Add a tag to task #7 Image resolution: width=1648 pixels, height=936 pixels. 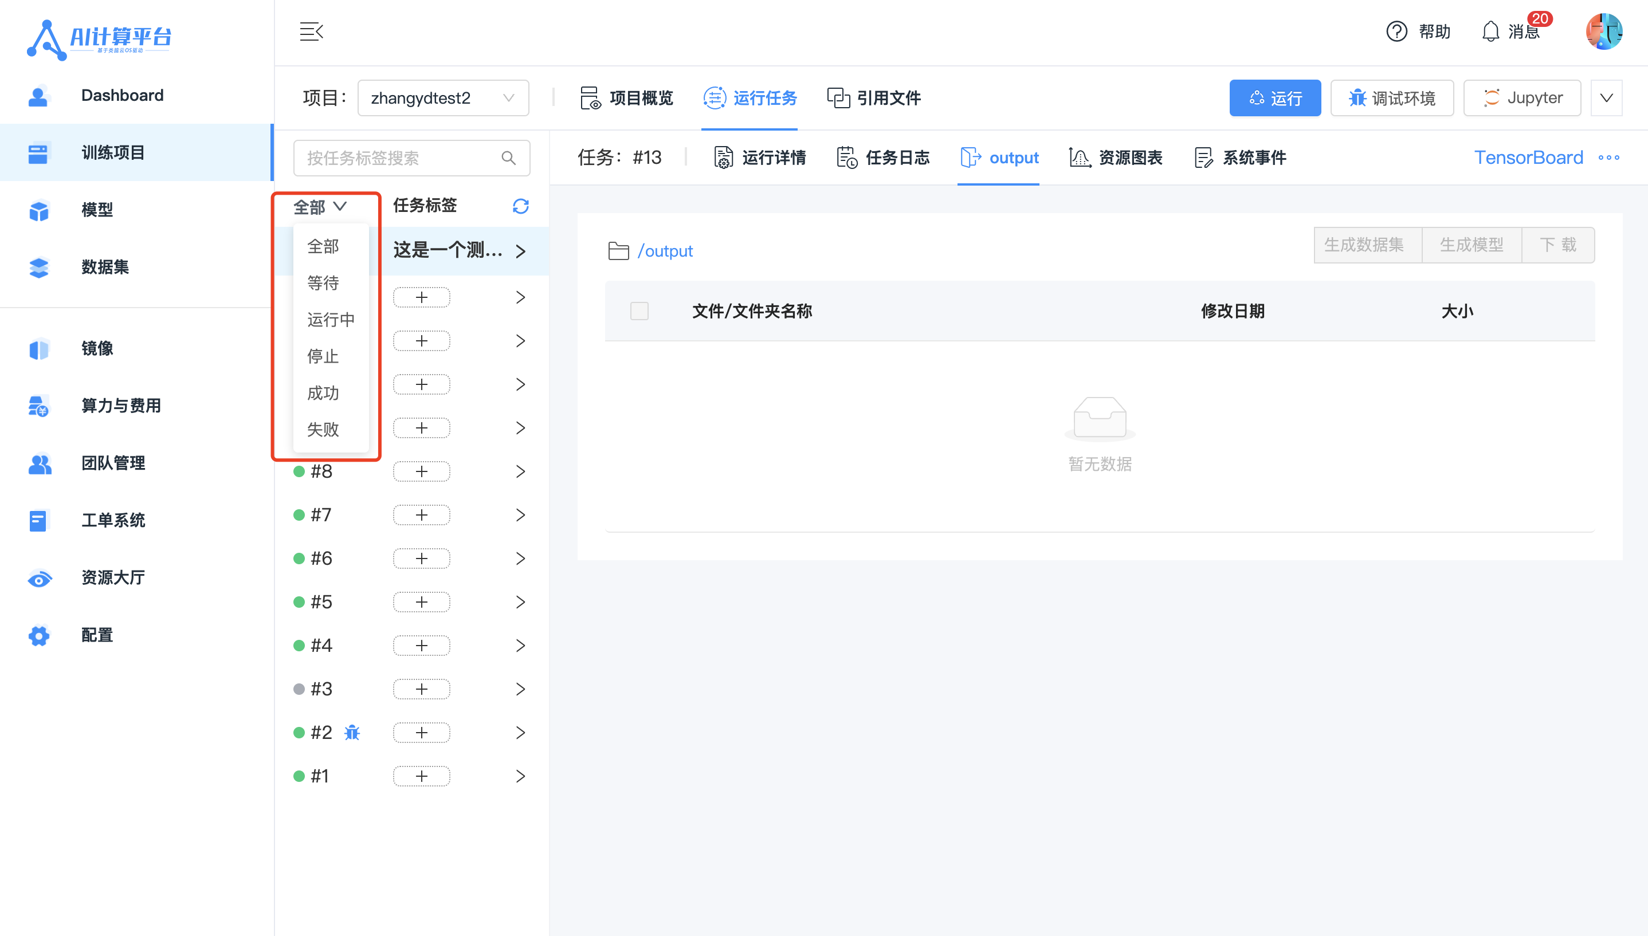point(421,515)
